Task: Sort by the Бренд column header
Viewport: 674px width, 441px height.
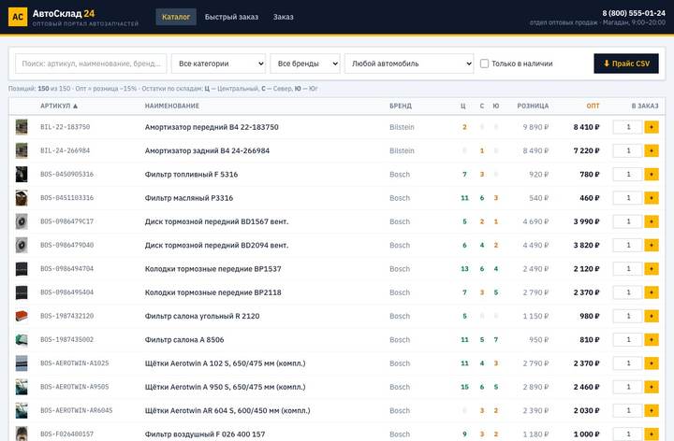Action: click(401, 106)
